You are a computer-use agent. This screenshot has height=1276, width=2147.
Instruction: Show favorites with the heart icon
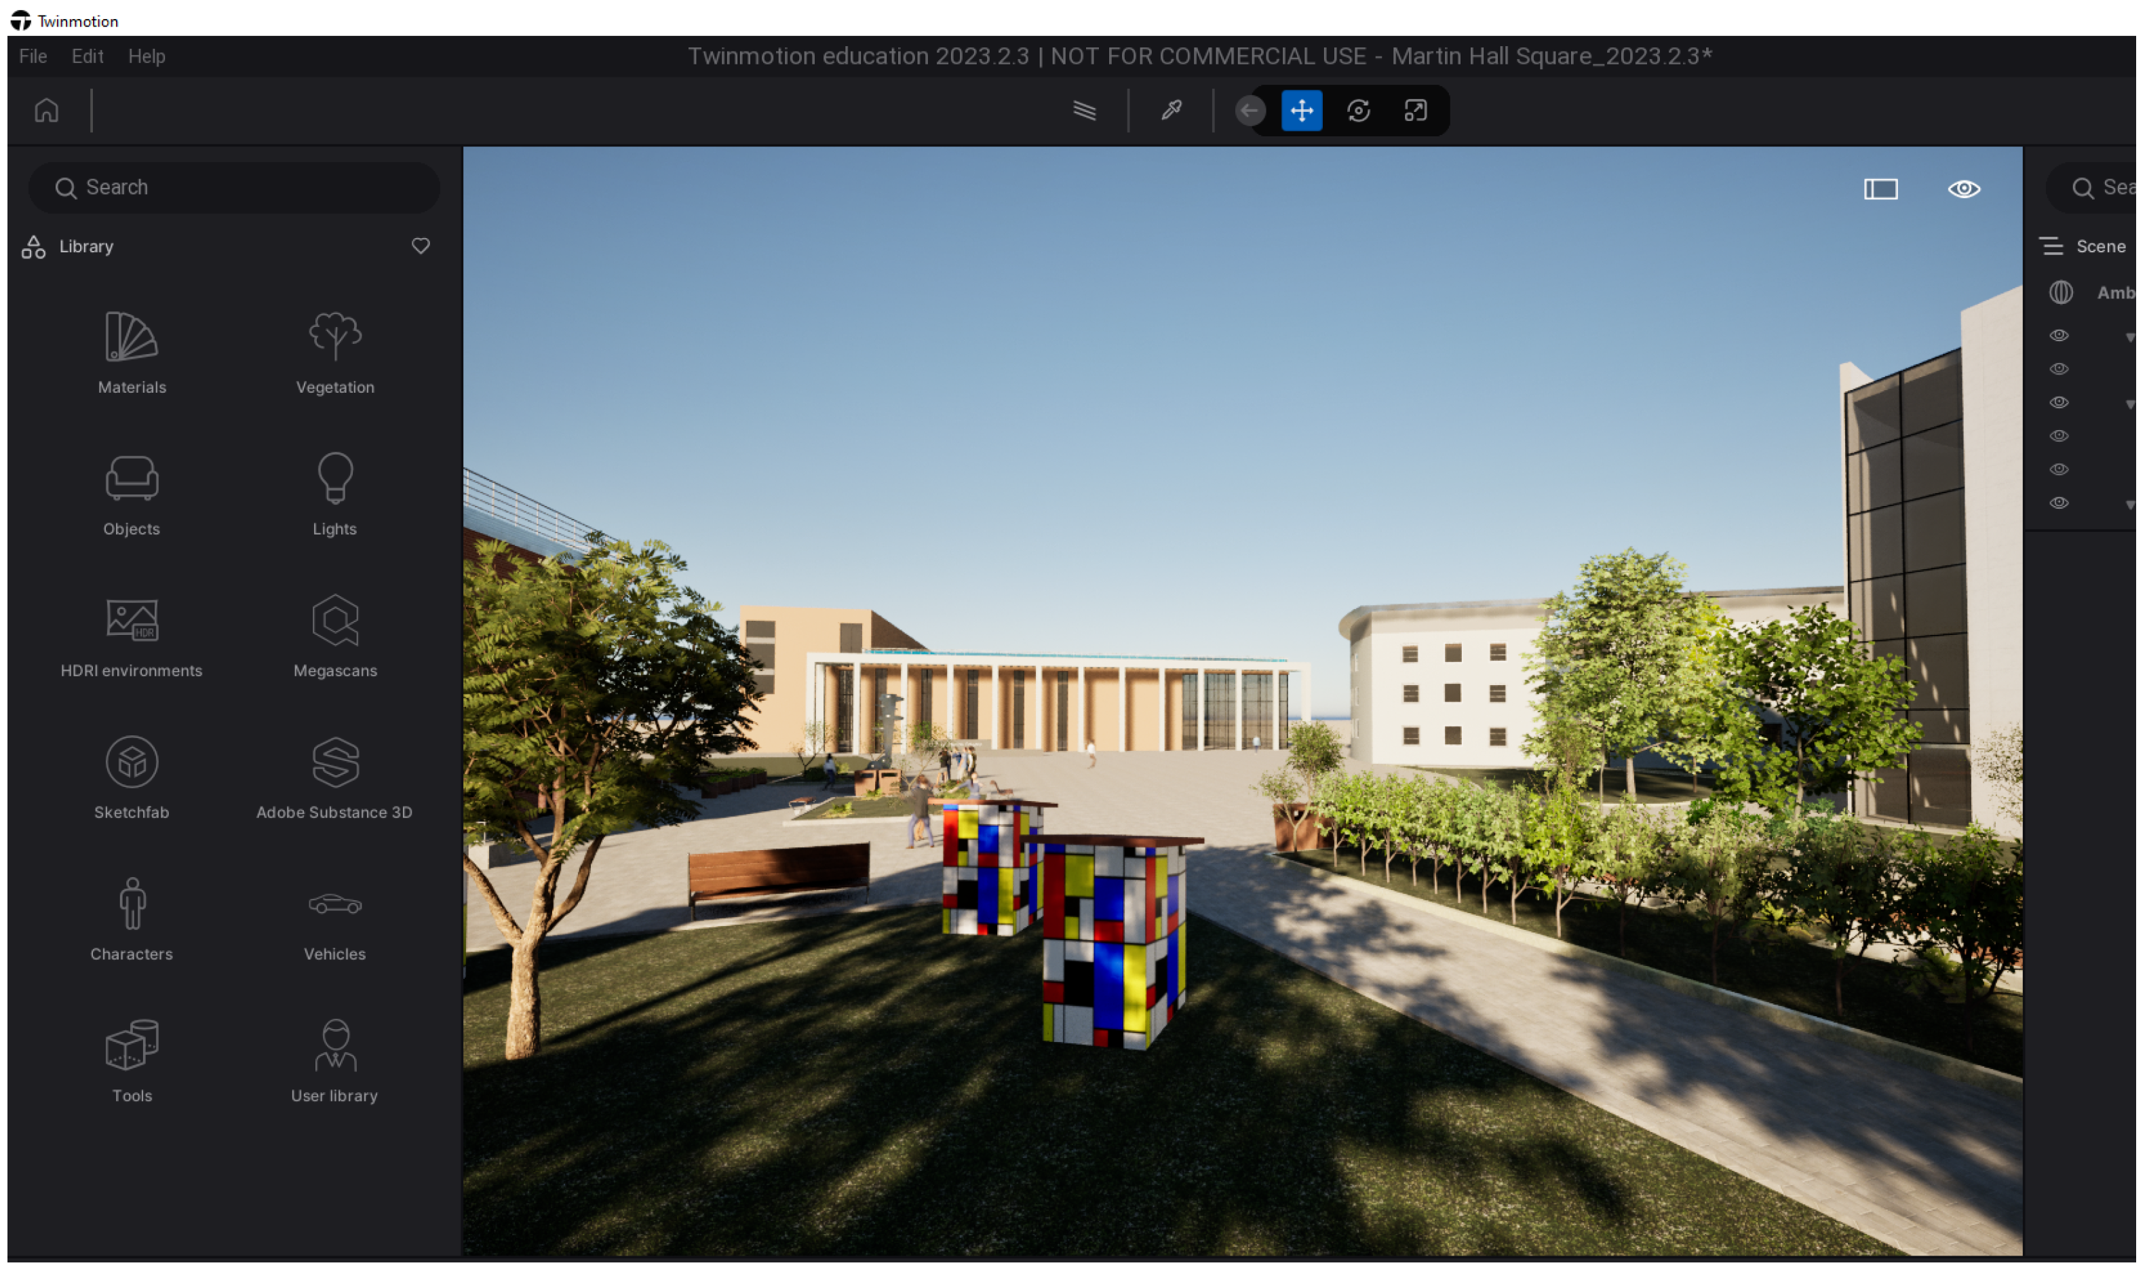coord(421,246)
